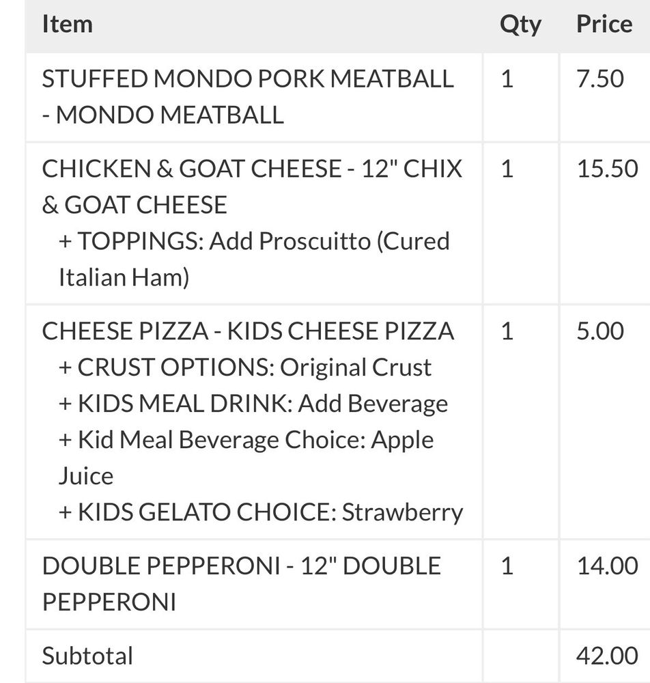Select the Chicken & Goat Cheese item name
Image resolution: width=650 pixels, height=683 pixels.
coord(251,186)
